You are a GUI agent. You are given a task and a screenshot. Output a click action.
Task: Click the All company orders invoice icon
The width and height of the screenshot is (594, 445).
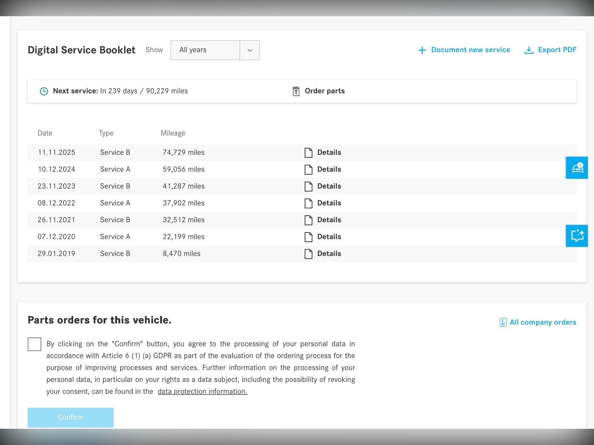[x=503, y=322]
